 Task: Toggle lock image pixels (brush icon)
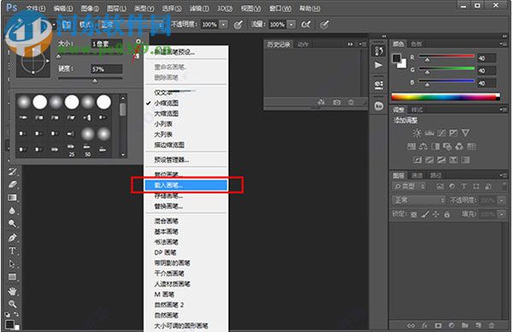[425, 215]
